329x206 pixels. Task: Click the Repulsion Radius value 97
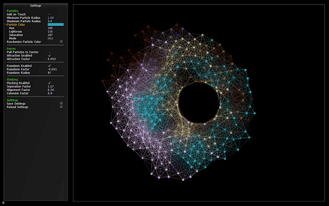coord(49,73)
